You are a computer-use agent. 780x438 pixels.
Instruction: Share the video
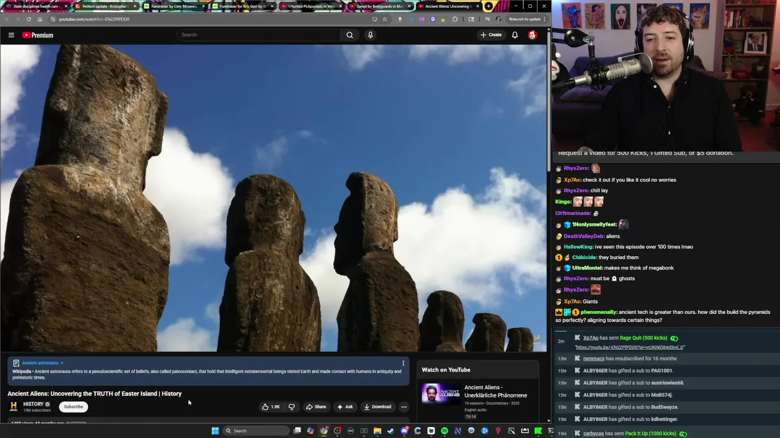316,407
